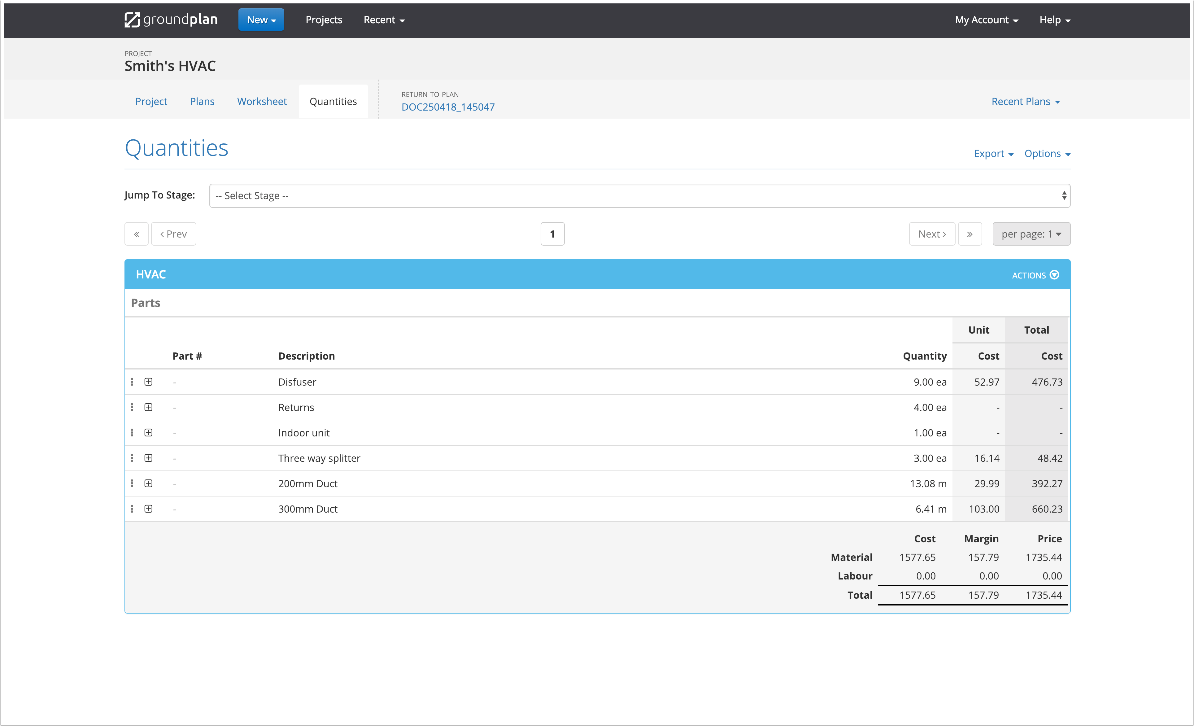Switch to the Worksheet tab
1194x726 pixels.
[262, 101]
